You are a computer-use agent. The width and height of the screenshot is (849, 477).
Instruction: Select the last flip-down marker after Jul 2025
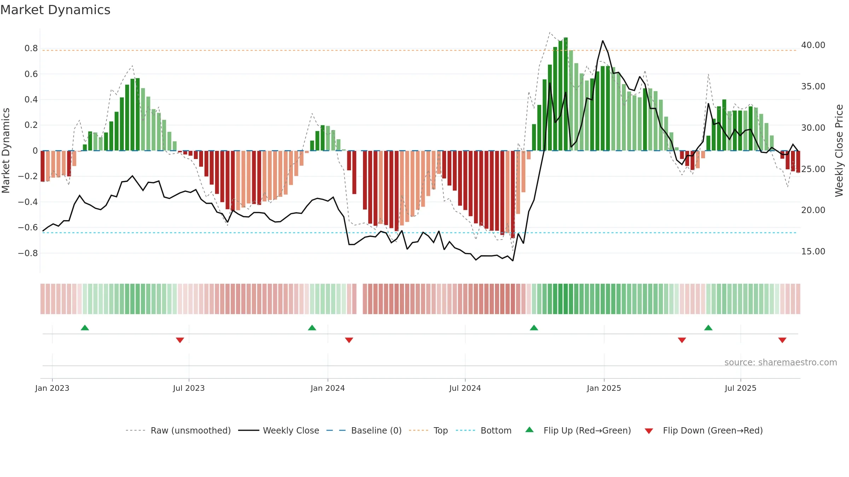[782, 340]
